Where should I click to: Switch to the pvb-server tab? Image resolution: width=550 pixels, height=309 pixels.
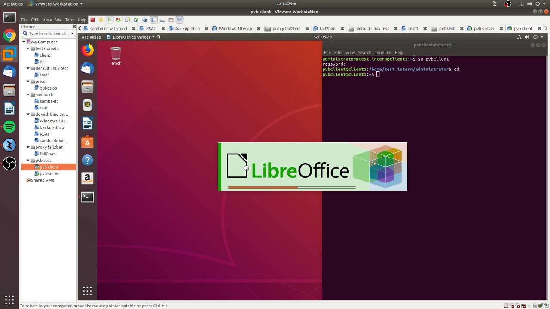pyautogui.click(x=484, y=29)
